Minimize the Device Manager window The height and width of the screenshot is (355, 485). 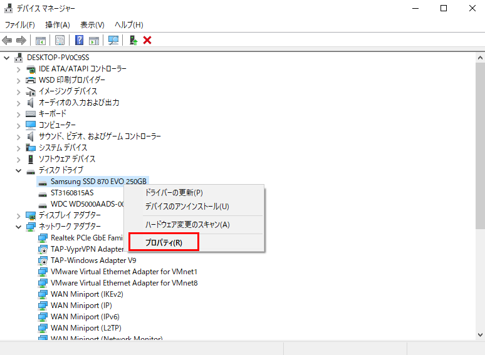point(415,8)
